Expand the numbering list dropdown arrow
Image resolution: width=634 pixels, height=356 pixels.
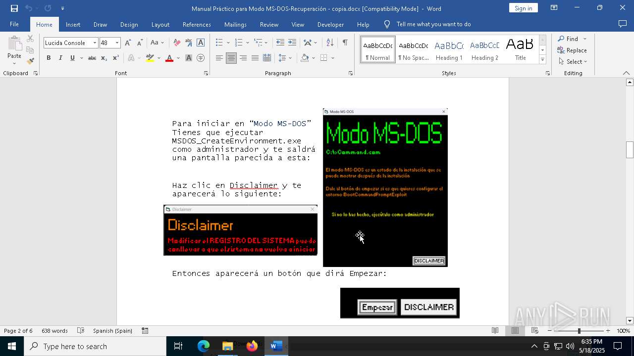tap(247, 43)
